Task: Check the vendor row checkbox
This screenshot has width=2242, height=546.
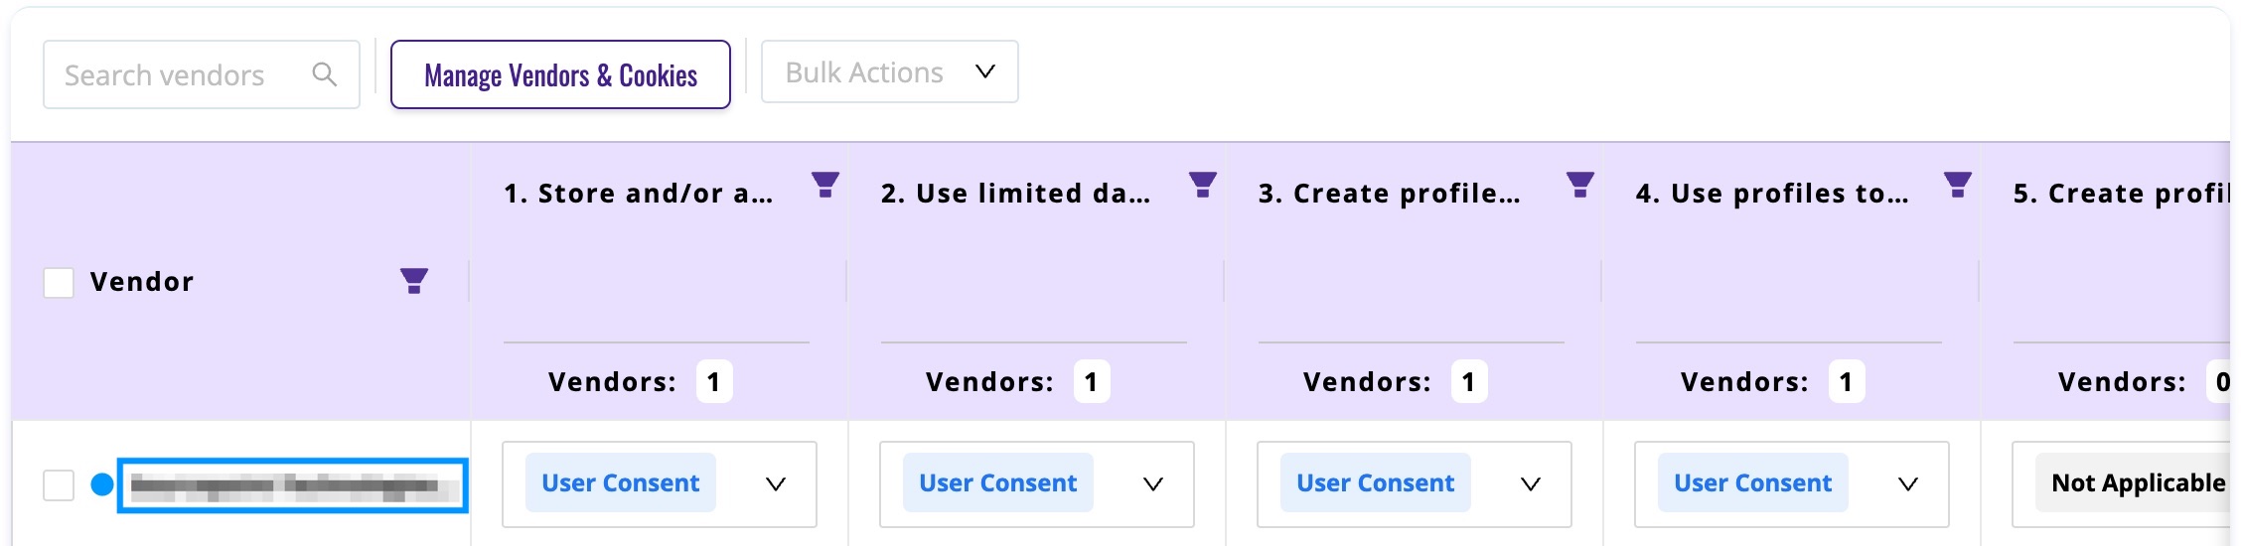Action: (59, 485)
